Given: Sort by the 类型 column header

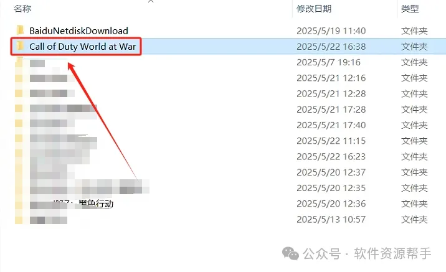Looking at the screenshot, I should 410,9.
